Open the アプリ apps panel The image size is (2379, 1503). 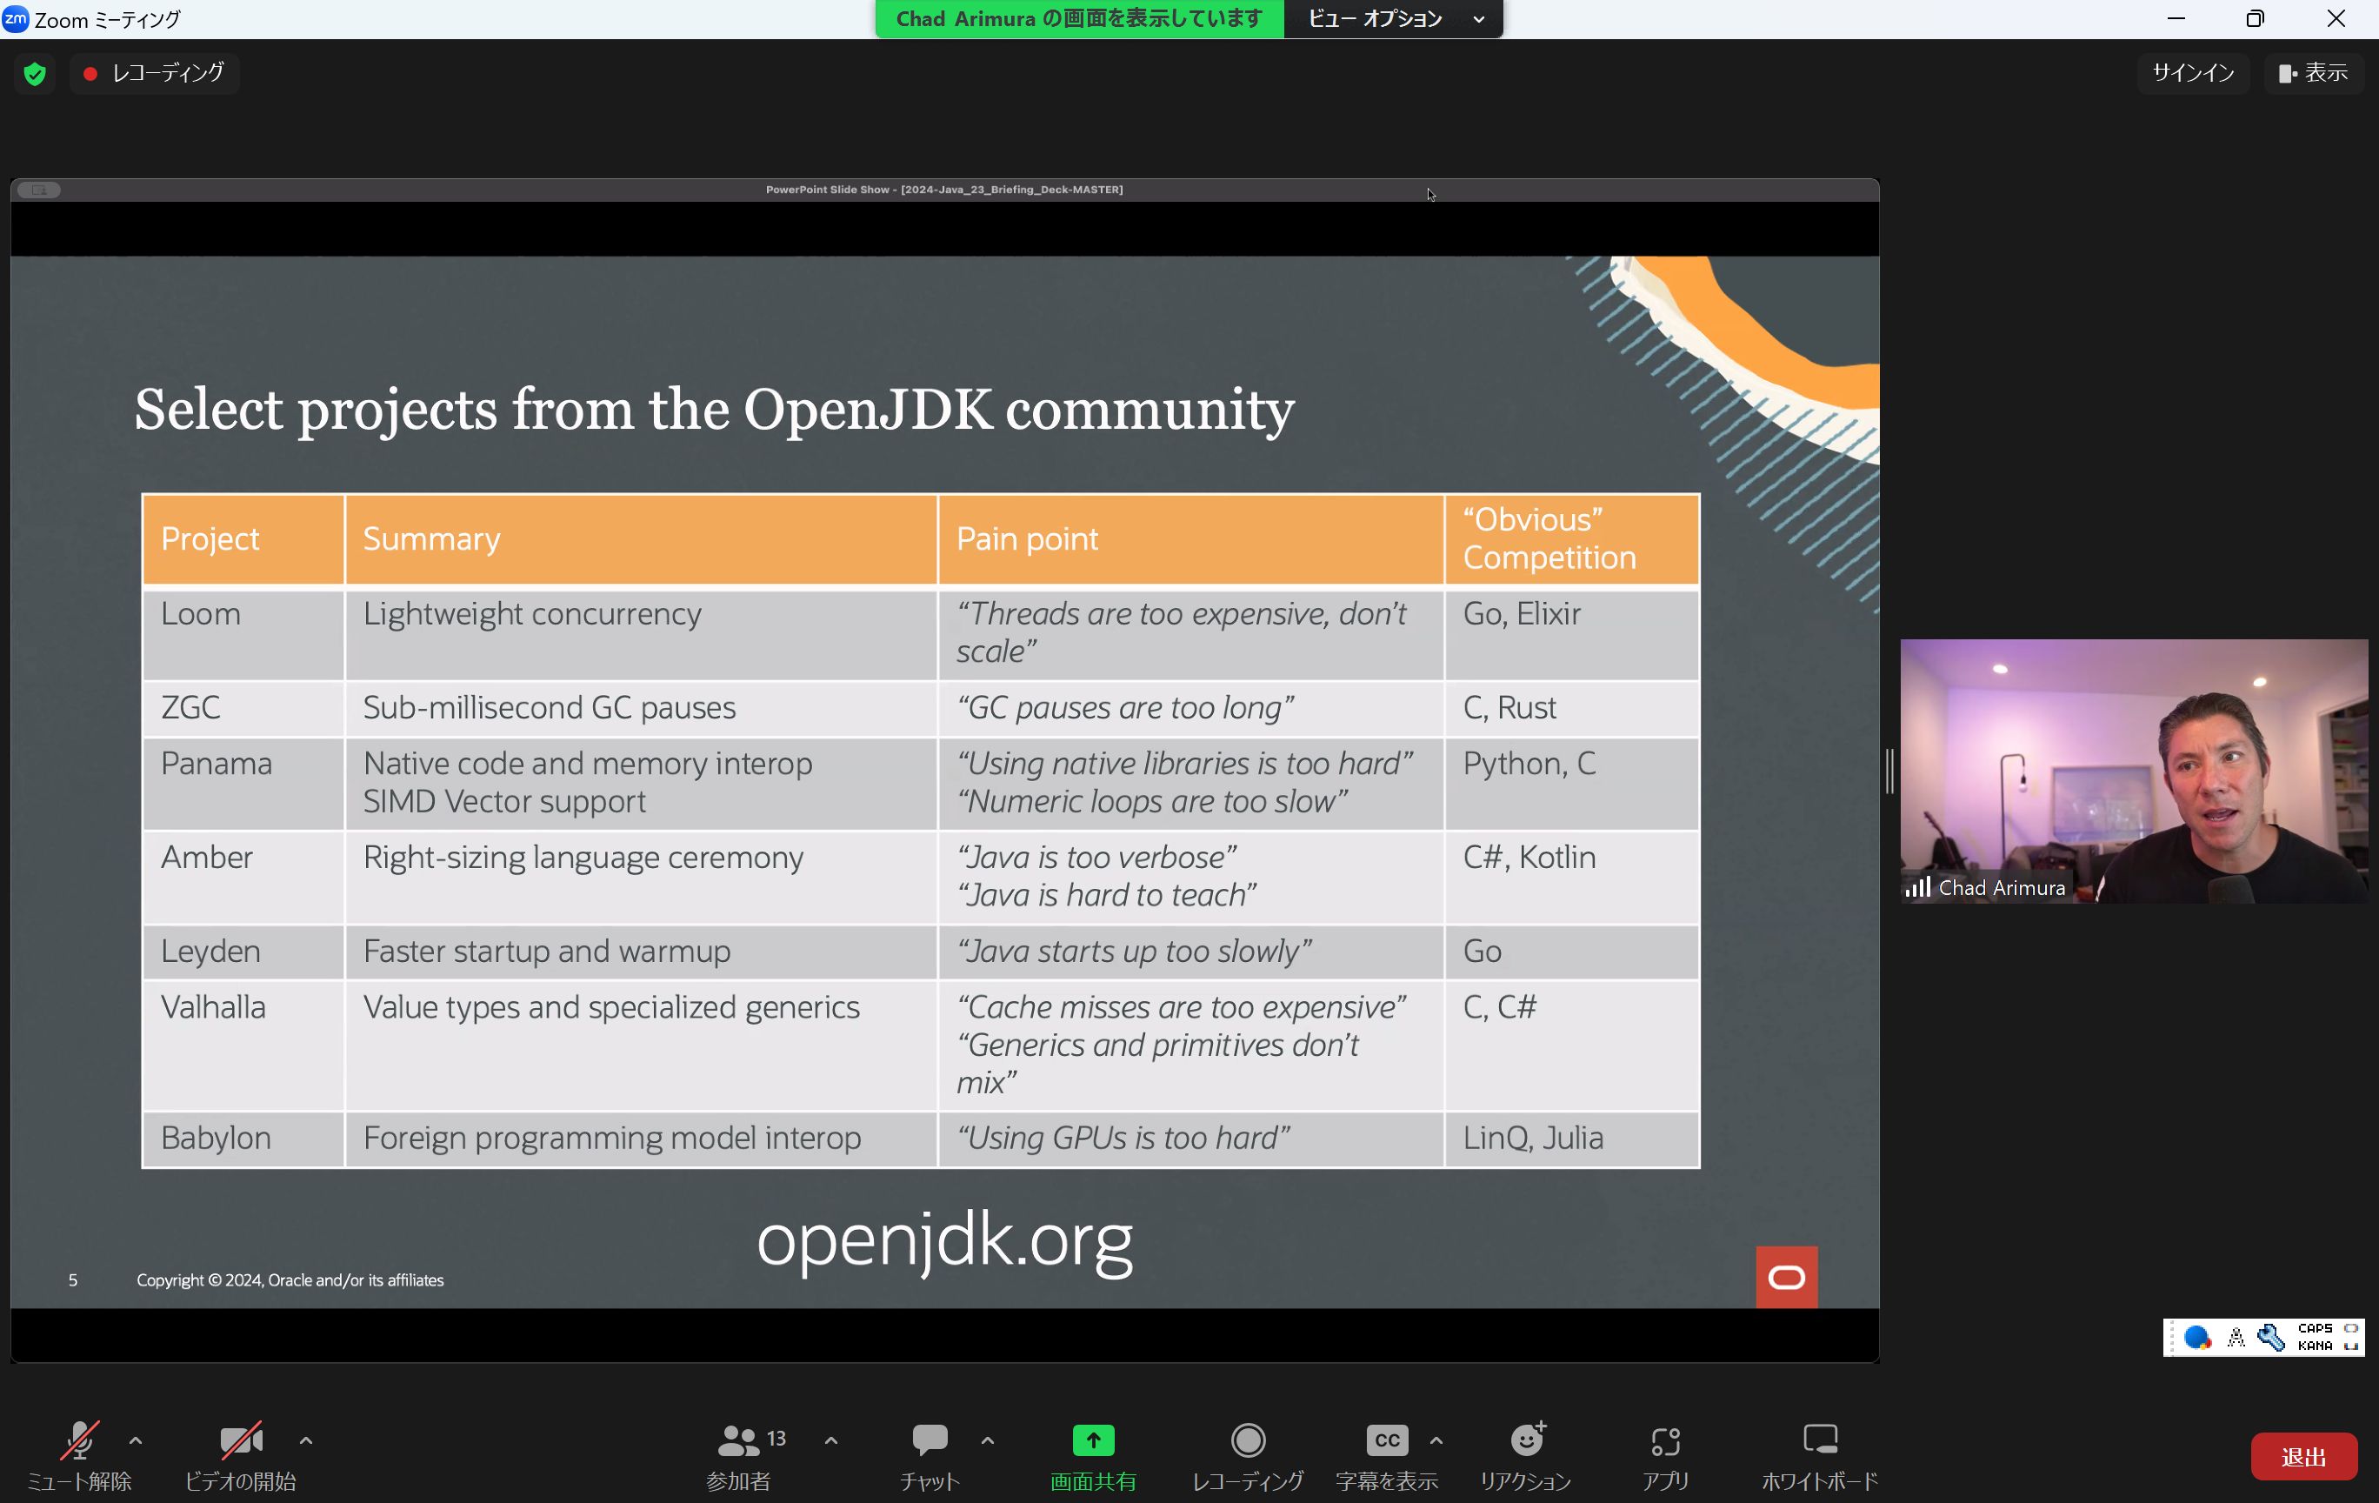(x=1666, y=1455)
